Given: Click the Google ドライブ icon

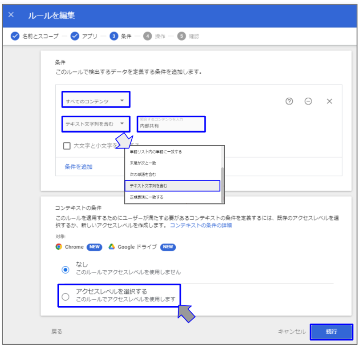Looking at the screenshot, I should [112, 247].
